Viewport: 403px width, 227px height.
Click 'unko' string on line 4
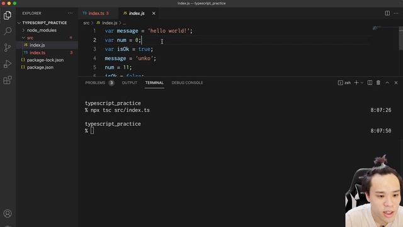144,59
